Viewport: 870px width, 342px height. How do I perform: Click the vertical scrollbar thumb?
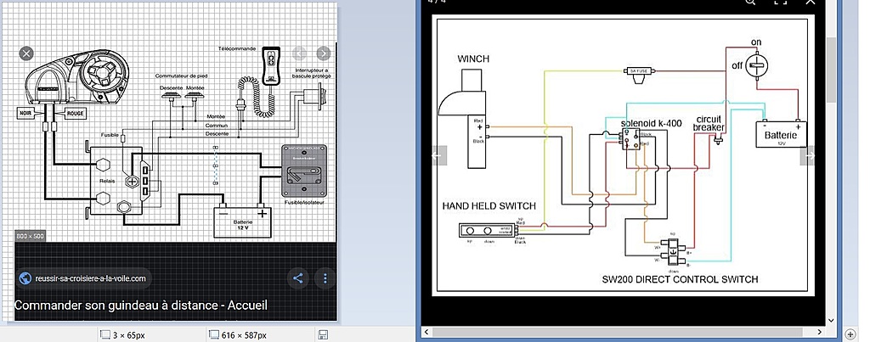(831, 70)
